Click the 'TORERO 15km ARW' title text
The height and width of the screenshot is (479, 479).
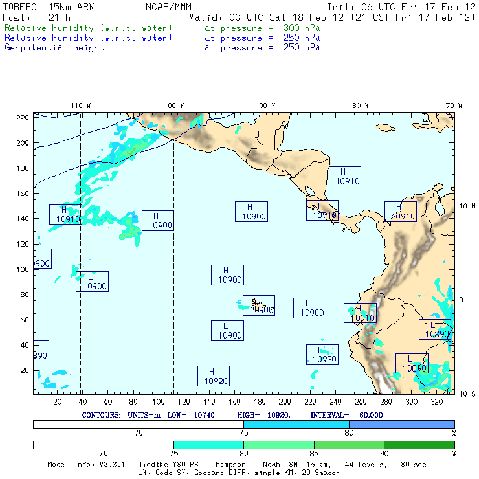pyautogui.click(x=49, y=7)
